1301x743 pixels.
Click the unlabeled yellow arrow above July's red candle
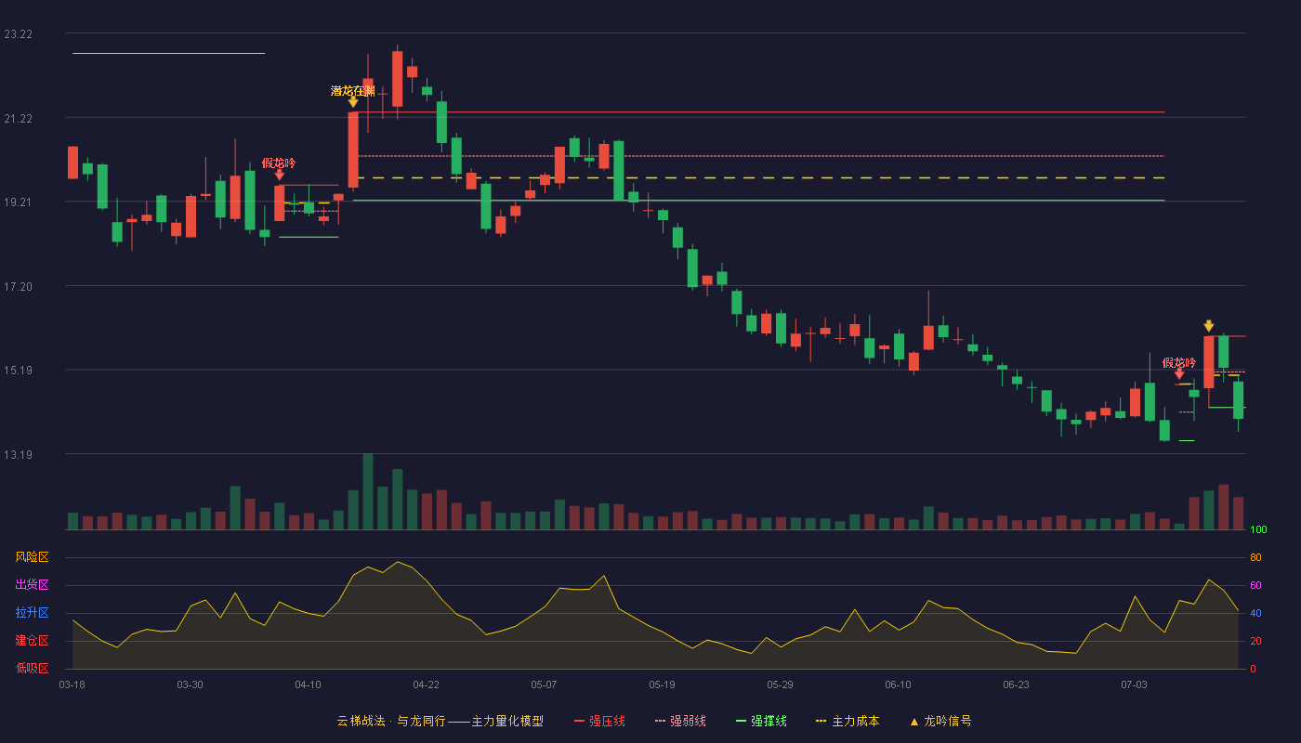(x=1208, y=326)
